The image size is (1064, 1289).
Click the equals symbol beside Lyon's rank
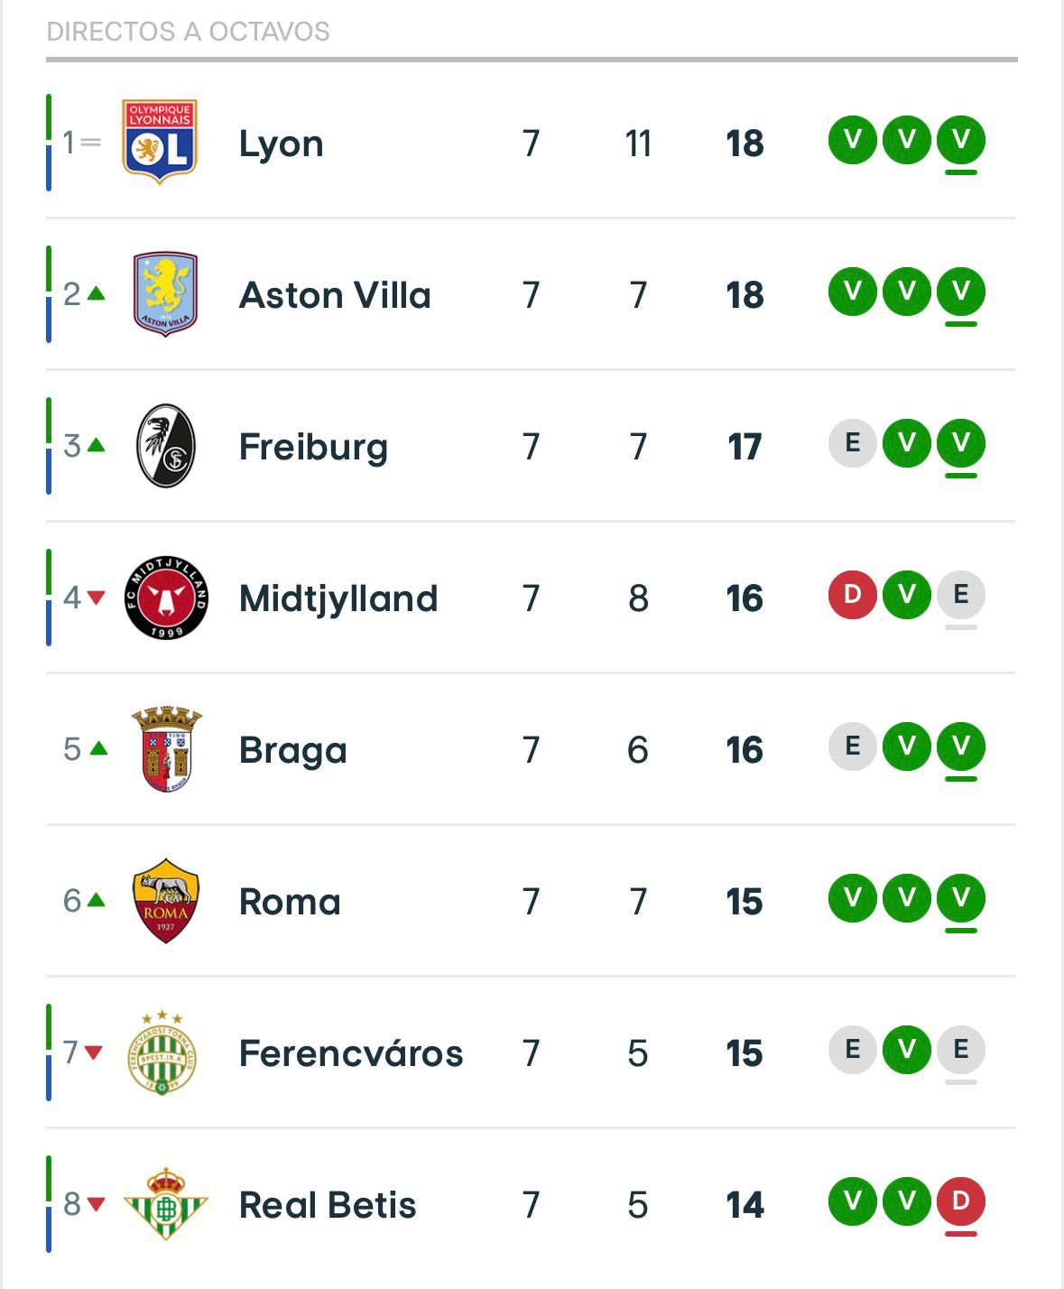90,142
